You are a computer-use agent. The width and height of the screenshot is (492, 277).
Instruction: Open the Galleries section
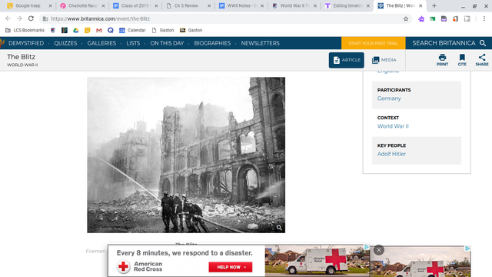coord(101,43)
